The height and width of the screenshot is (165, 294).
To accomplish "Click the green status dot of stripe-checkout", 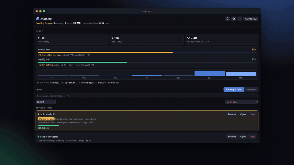I will 39,137.
